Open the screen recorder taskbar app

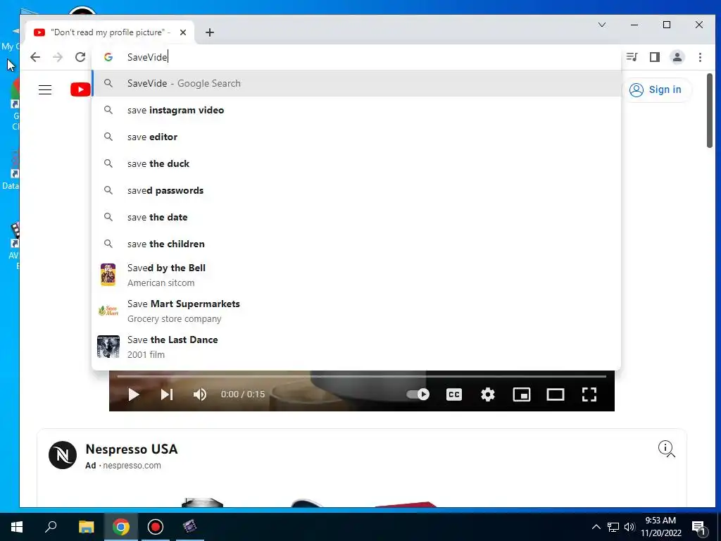pyautogui.click(x=156, y=527)
